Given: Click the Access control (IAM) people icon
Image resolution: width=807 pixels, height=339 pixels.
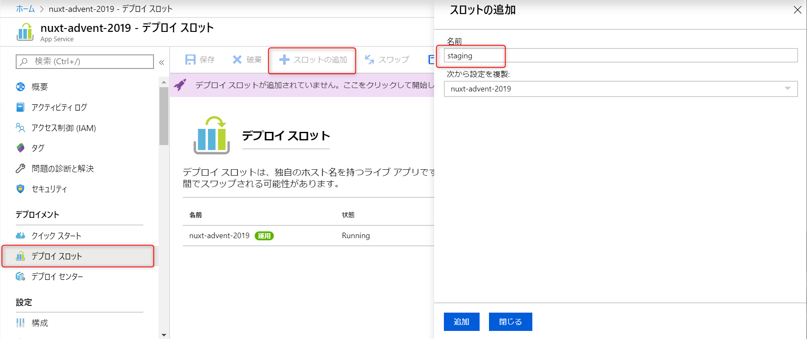Looking at the screenshot, I should [x=20, y=128].
